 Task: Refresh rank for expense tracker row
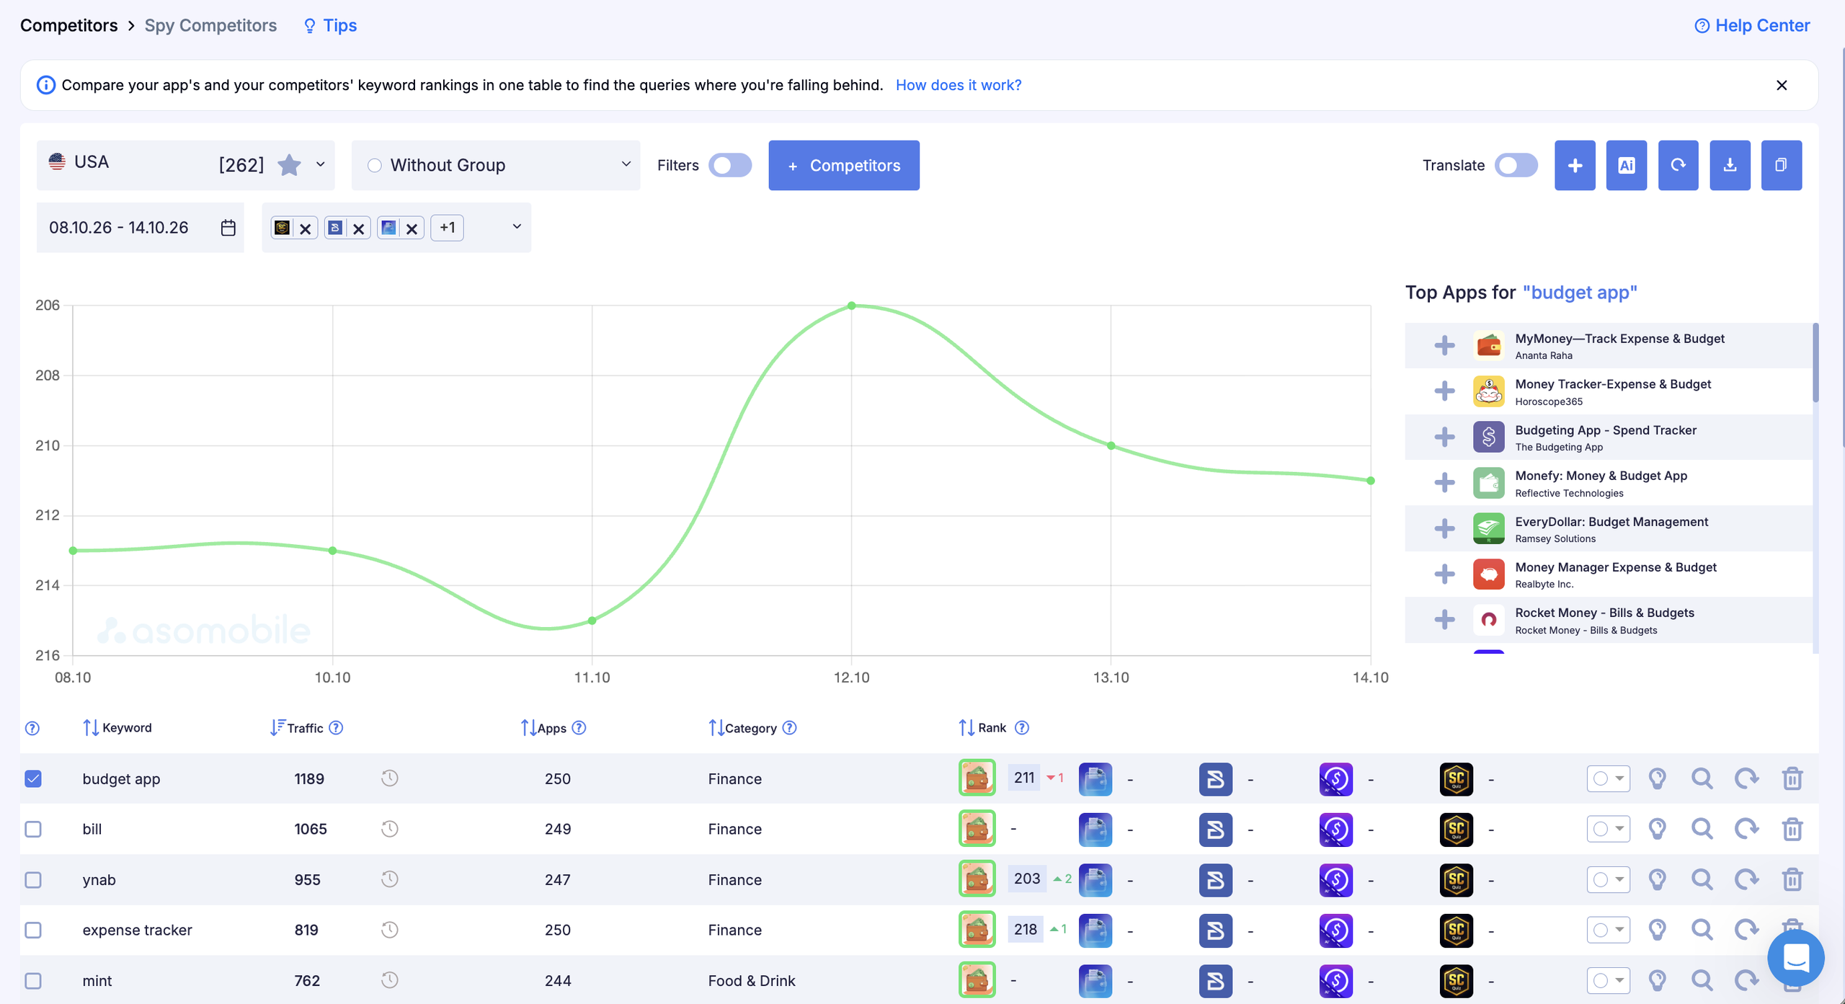pos(1746,930)
